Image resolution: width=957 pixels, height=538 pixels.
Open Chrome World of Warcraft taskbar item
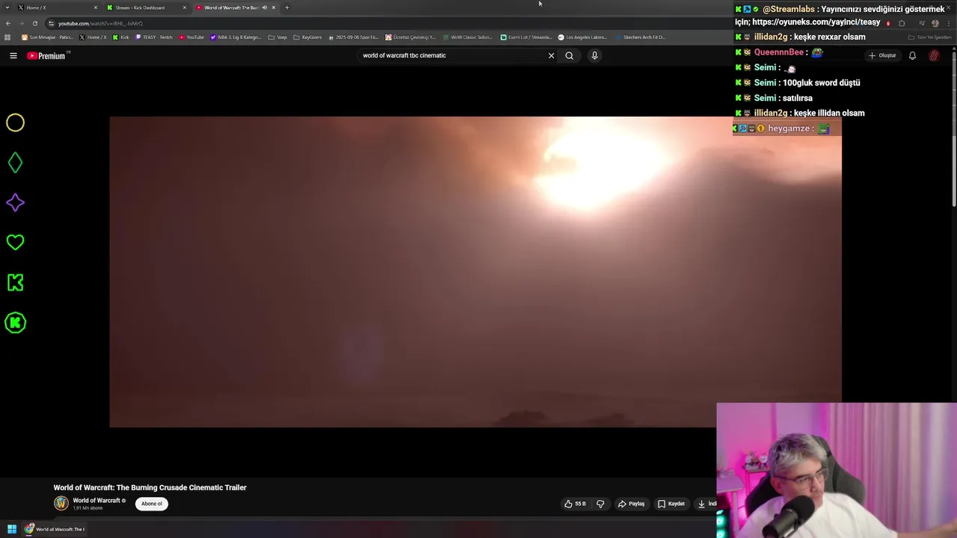[55, 529]
